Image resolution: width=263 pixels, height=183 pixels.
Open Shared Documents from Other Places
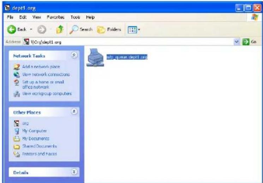coord(40,146)
